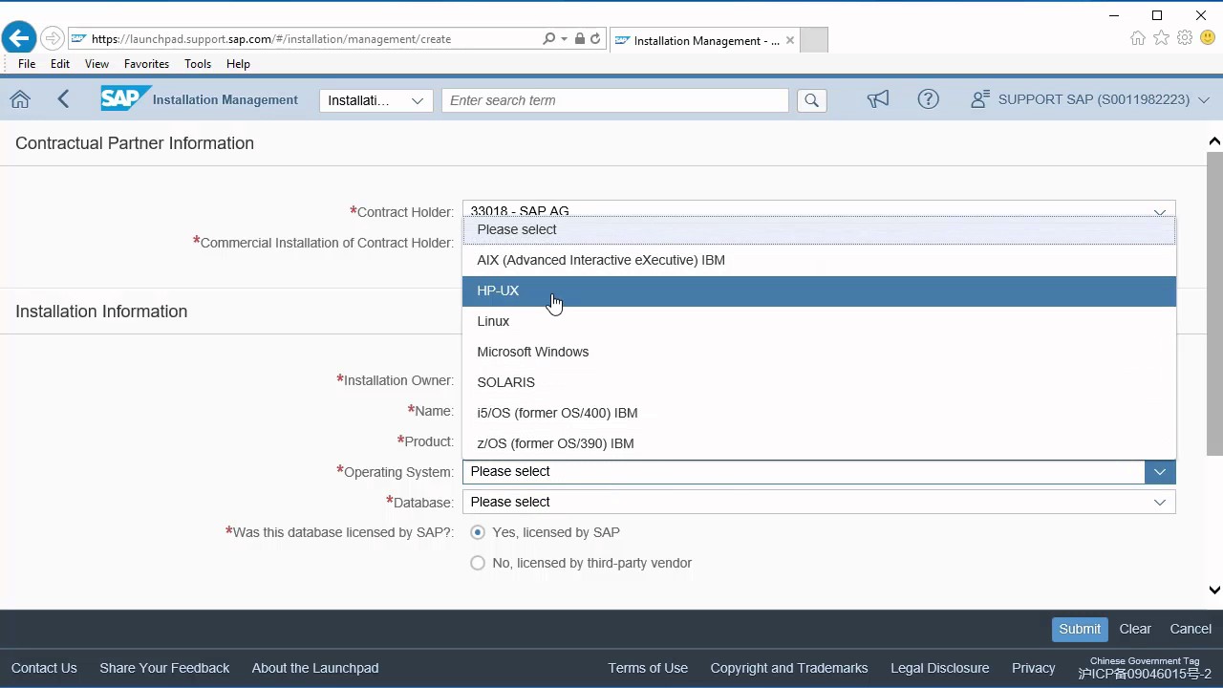Select Microsoft Windows operating system option
Viewport: 1223px width, 688px height.
tap(819, 352)
